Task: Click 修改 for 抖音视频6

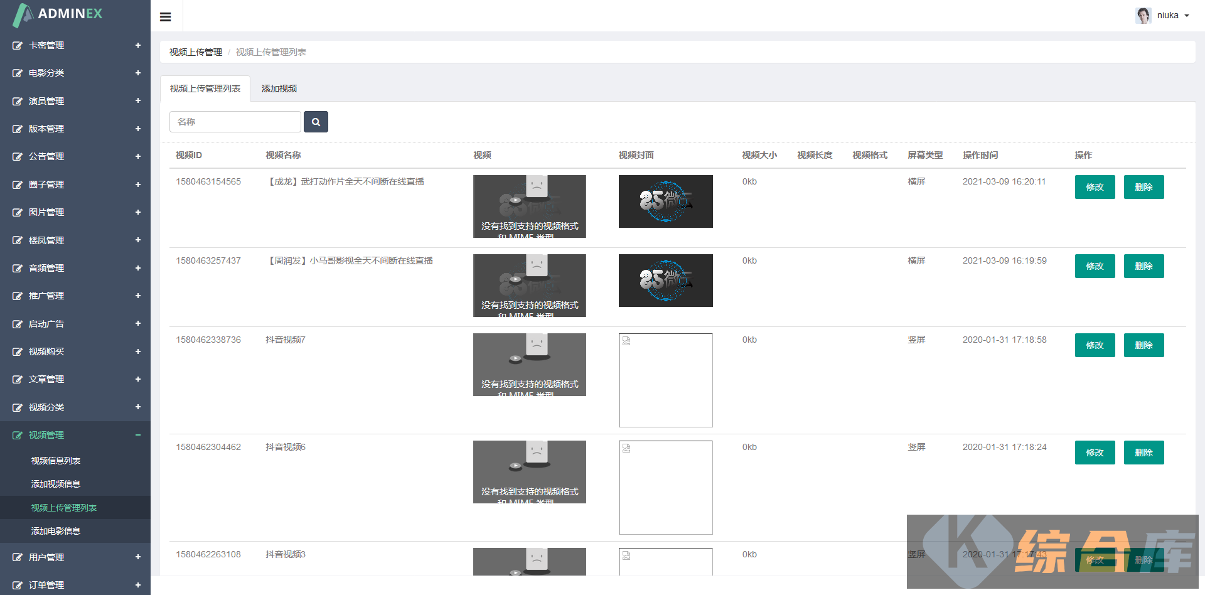Action: pyautogui.click(x=1095, y=453)
